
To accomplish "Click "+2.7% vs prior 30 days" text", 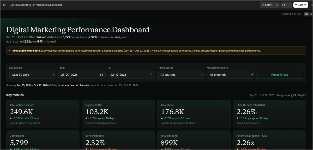I will [177, 118].
